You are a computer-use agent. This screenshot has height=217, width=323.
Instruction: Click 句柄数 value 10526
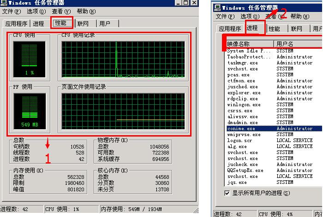[x=77, y=147]
